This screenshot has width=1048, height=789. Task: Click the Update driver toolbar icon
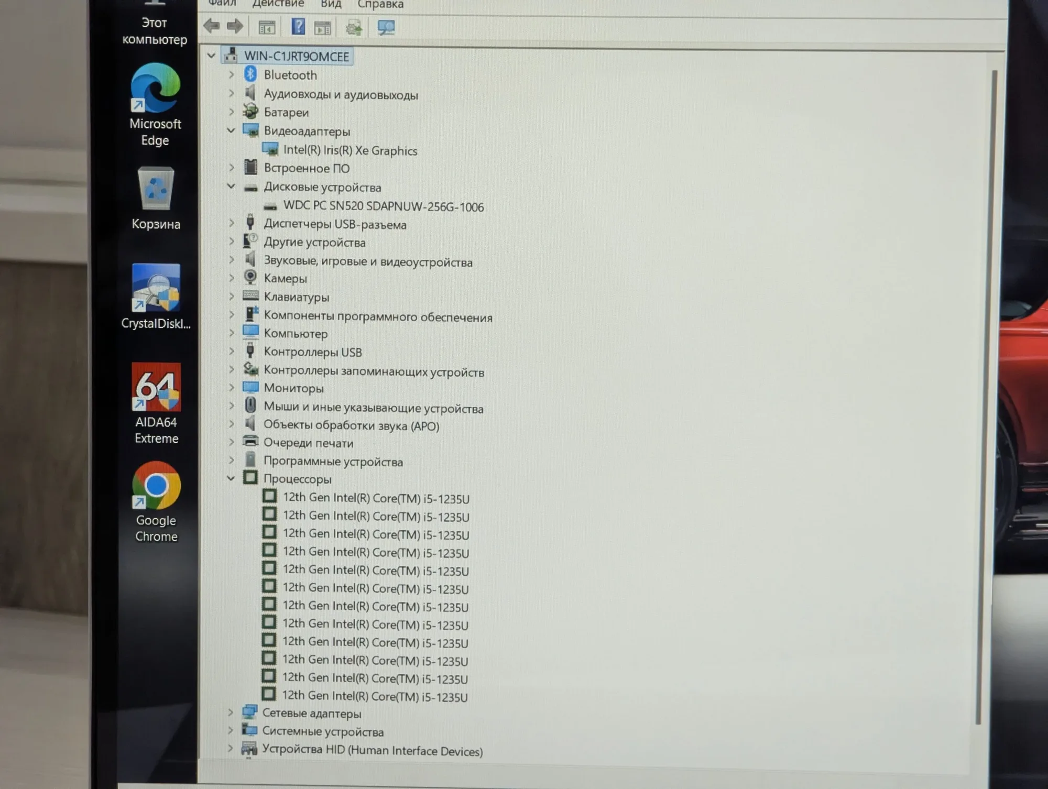(354, 27)
